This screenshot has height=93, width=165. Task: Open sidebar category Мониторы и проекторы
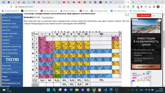[x=10, y=27]
